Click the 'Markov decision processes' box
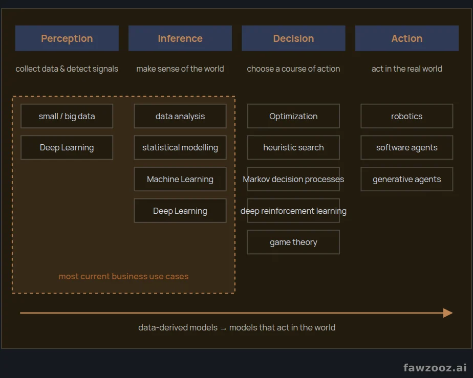The image size is (473, 378). point(293,179)
